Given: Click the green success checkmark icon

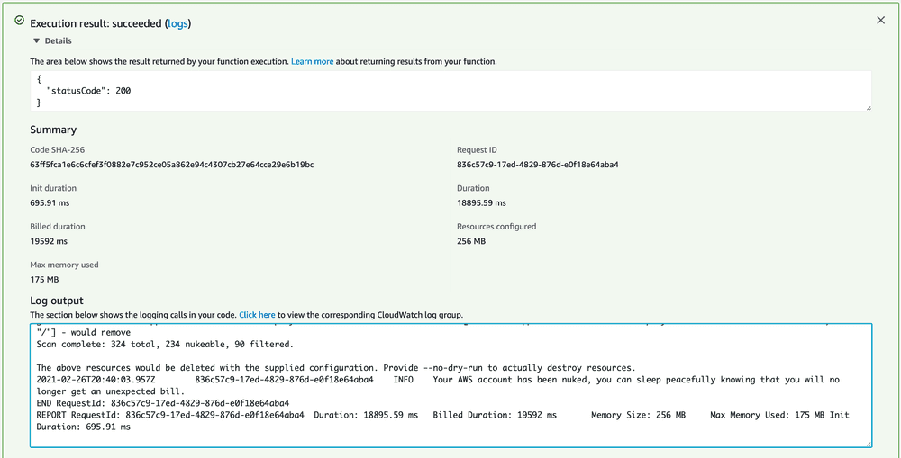Looking at the screenshot, I should coord(20,20).
